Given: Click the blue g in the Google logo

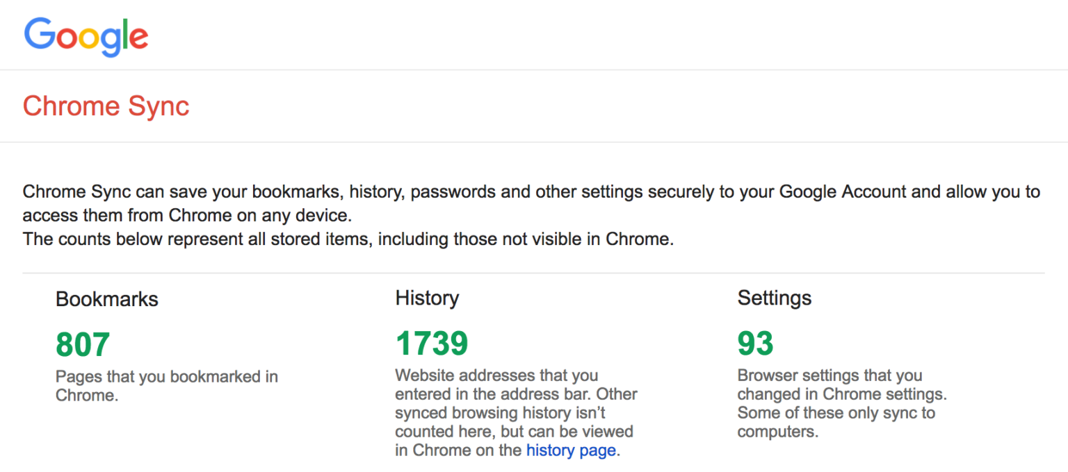Looking at the screenshot, I should tap(111, 42).
